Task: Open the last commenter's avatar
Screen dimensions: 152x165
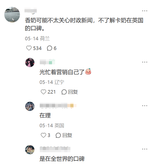Action: click(x=30, y=149)
